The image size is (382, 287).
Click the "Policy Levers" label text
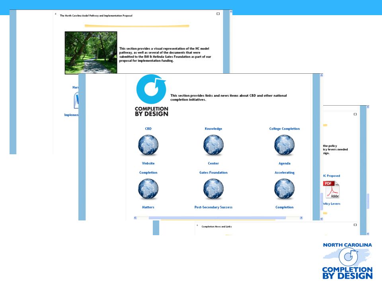tap(331, 204)
